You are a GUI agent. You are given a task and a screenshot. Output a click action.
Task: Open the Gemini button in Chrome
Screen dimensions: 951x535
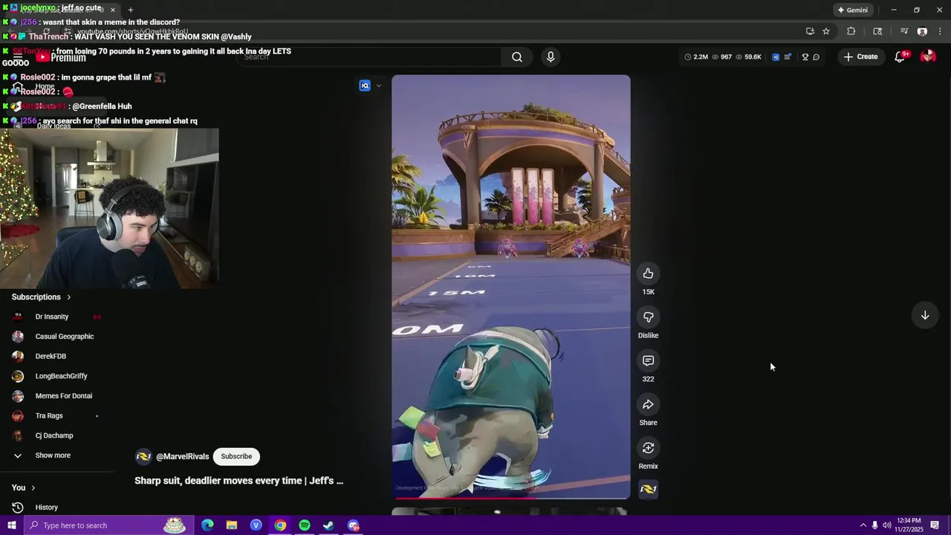tap(851, 10)
